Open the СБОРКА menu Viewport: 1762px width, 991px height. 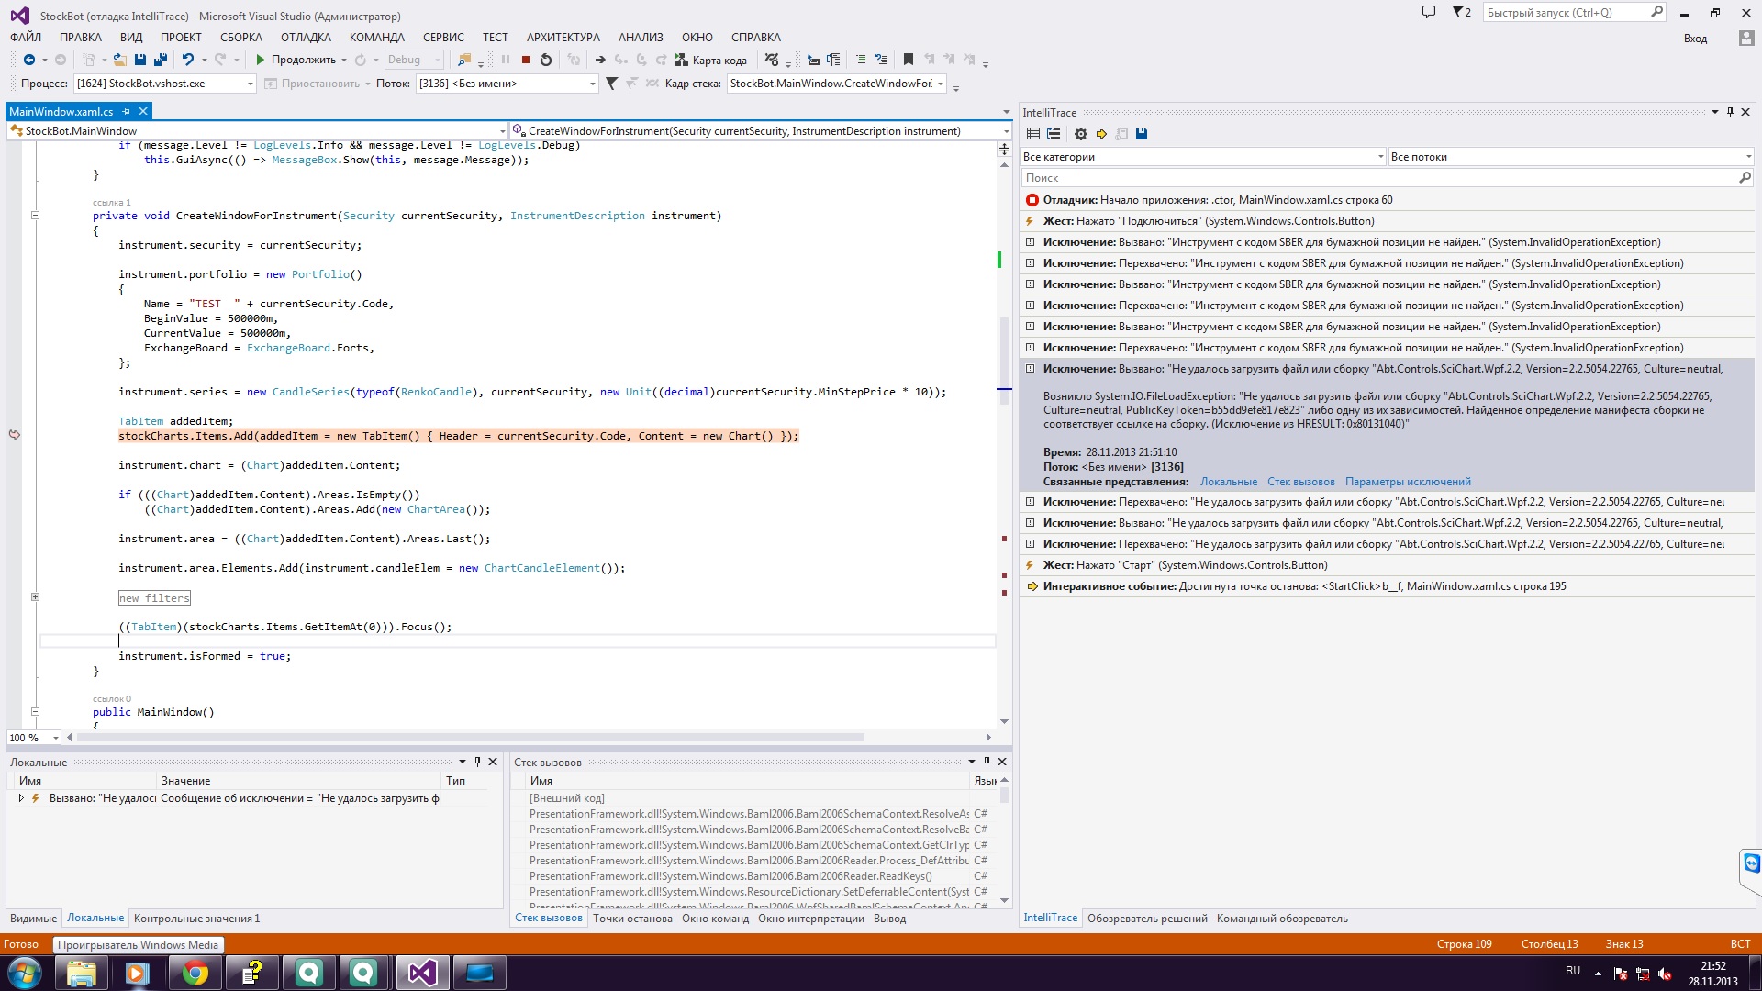click(x=241, y=38)
